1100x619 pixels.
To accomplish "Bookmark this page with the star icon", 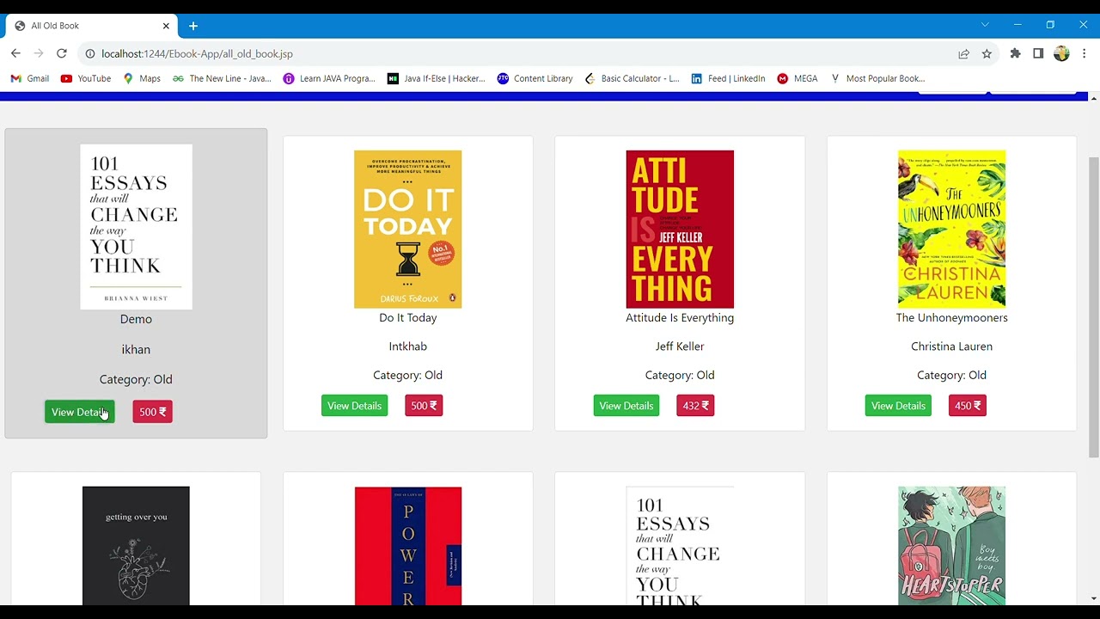I will pos(987,53).
